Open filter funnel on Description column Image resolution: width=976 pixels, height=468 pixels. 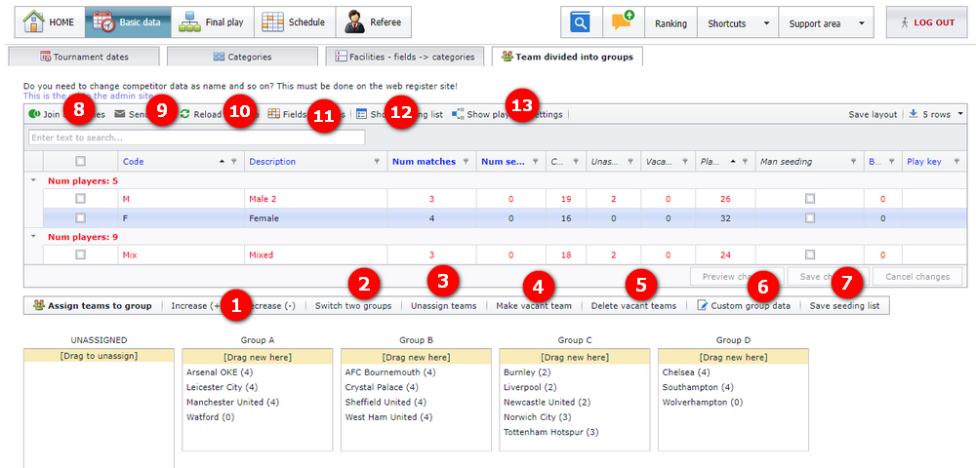point(377,162)
